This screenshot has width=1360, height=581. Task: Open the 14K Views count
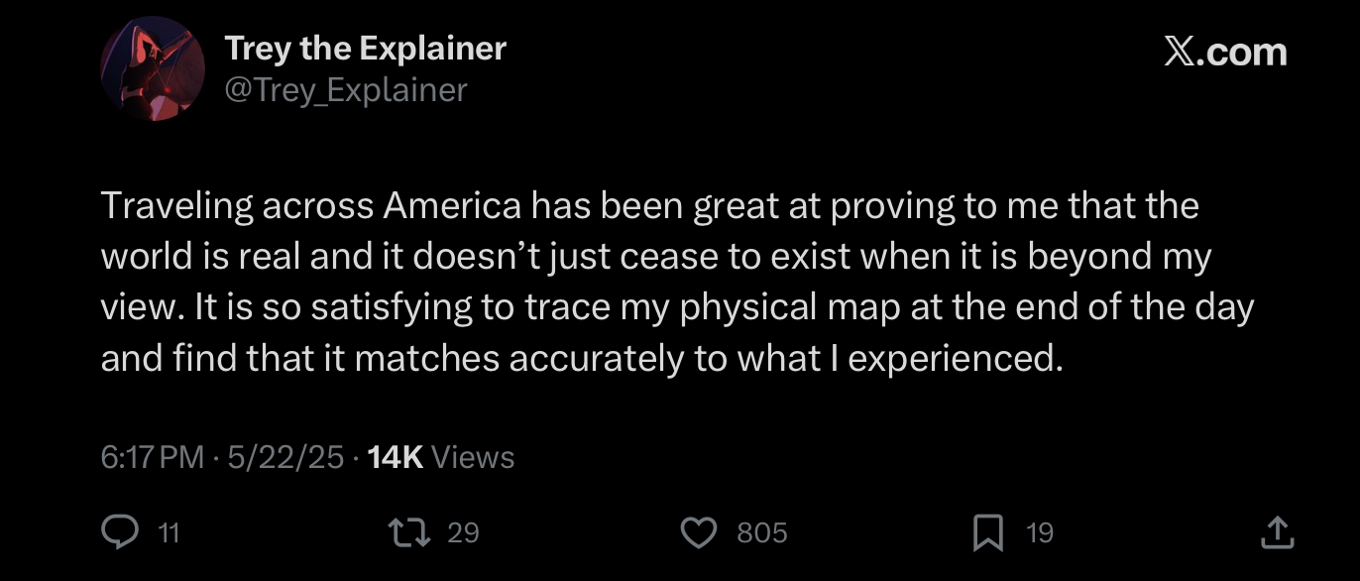pos(440,457)
